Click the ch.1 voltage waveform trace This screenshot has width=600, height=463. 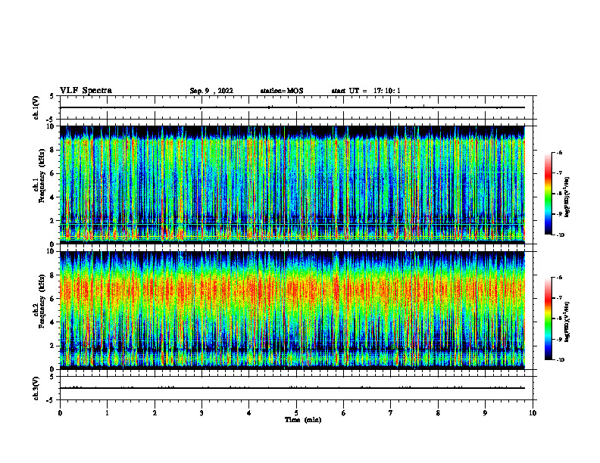(x=292, y=107)
